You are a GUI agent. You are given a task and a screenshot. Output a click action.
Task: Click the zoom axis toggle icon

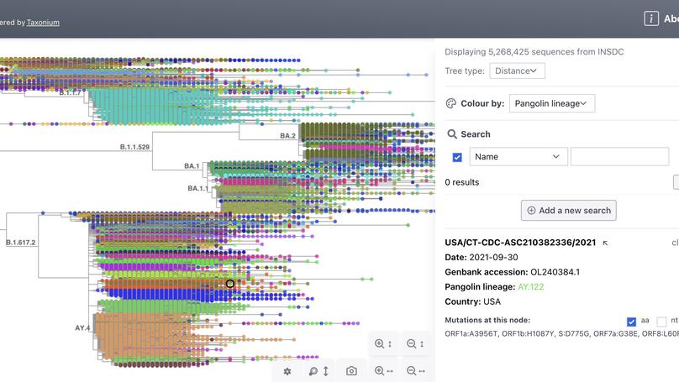pos(319,371)
